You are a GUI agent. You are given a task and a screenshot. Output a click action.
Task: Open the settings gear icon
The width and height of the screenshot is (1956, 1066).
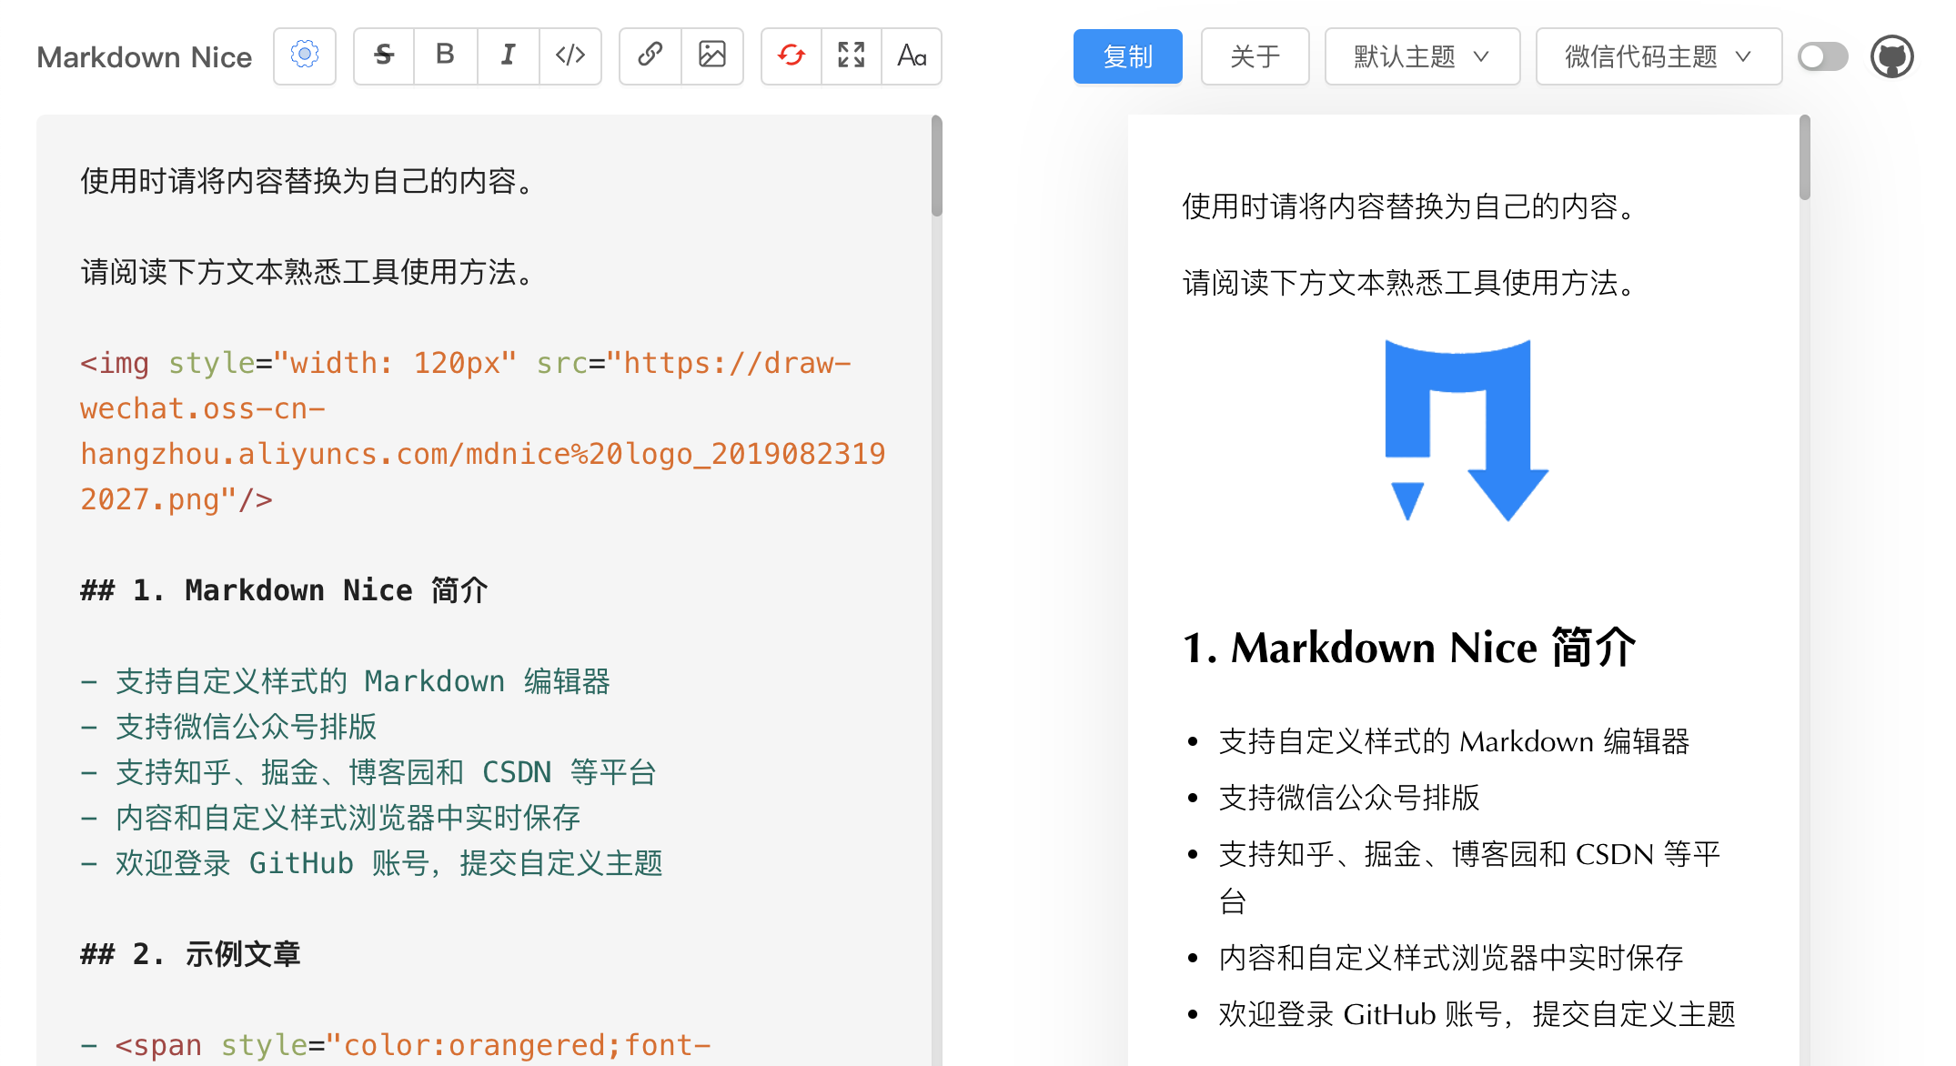[305, 55]
